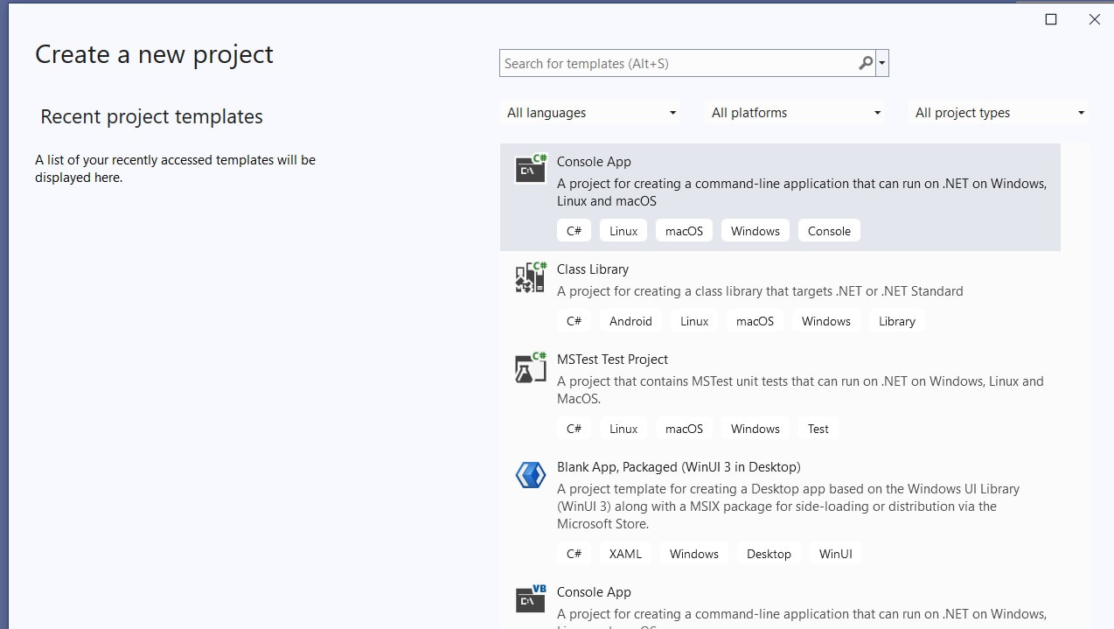
Task: Select the C# Console App template title
Action: tap(594, 162)
